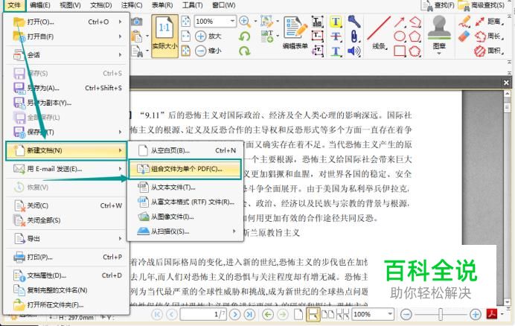Choose 关闭(C) from the file menu

coord(65,205)
